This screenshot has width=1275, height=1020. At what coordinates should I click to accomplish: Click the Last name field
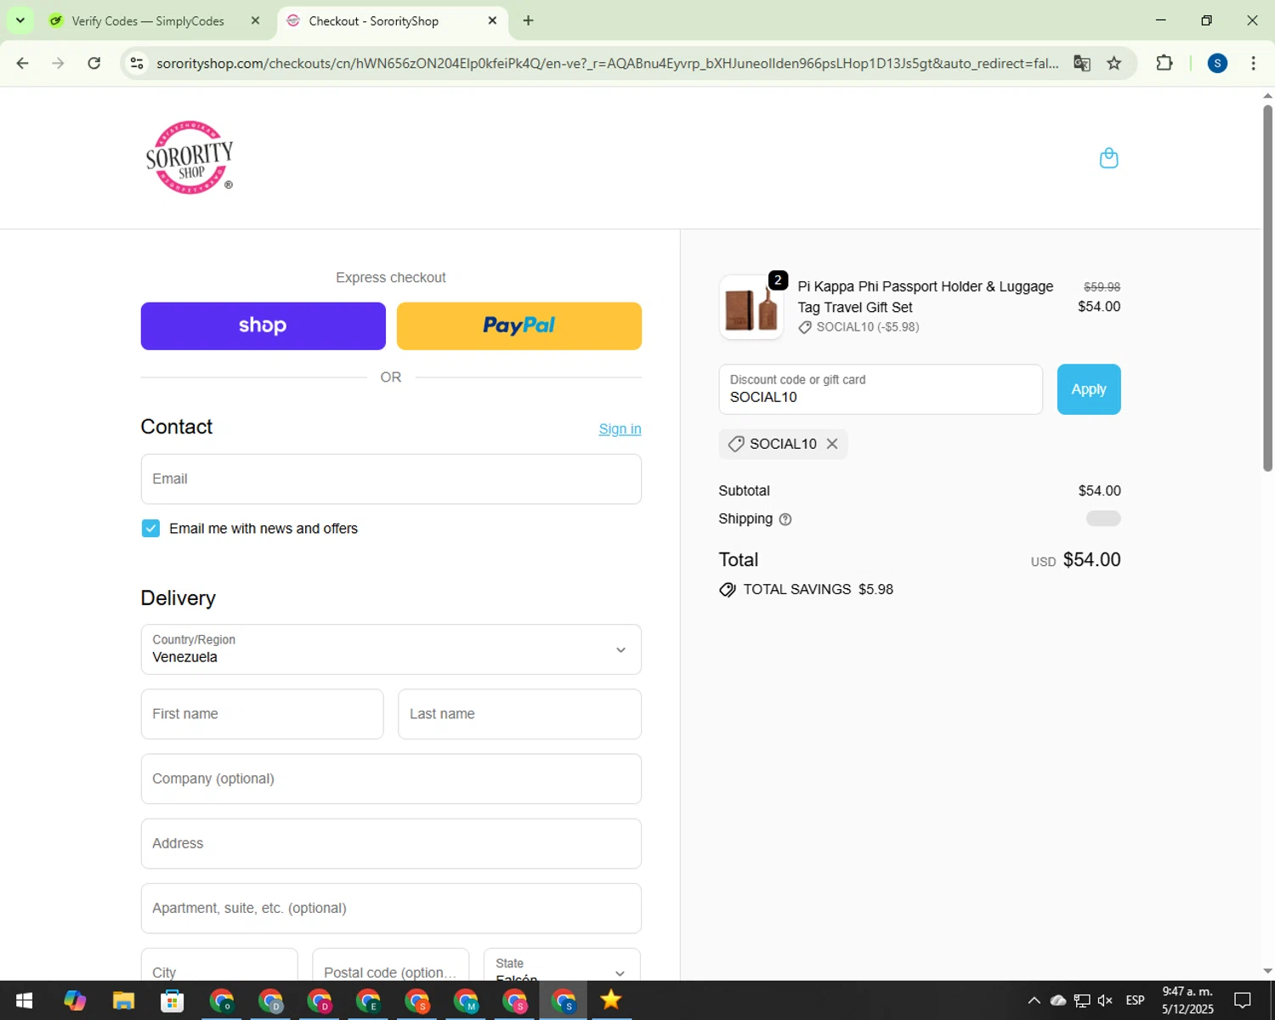(x=519, y=714)
